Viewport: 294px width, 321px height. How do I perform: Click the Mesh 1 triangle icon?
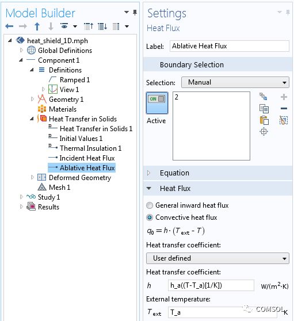(x=42, y=187)
